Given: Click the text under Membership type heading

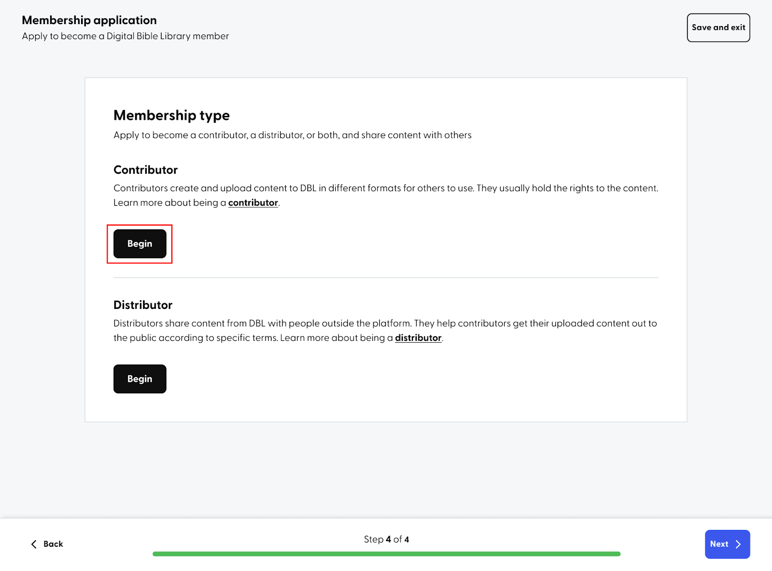Looking at the screenshot, I should pyautogui.click(x=292, y=135).
